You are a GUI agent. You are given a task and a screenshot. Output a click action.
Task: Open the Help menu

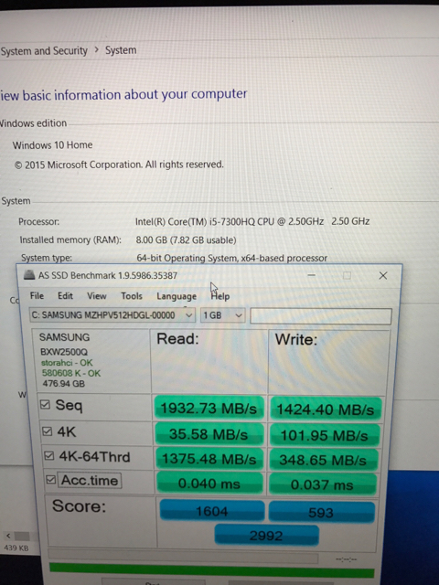pyautogui.click(x=220, y=296)
